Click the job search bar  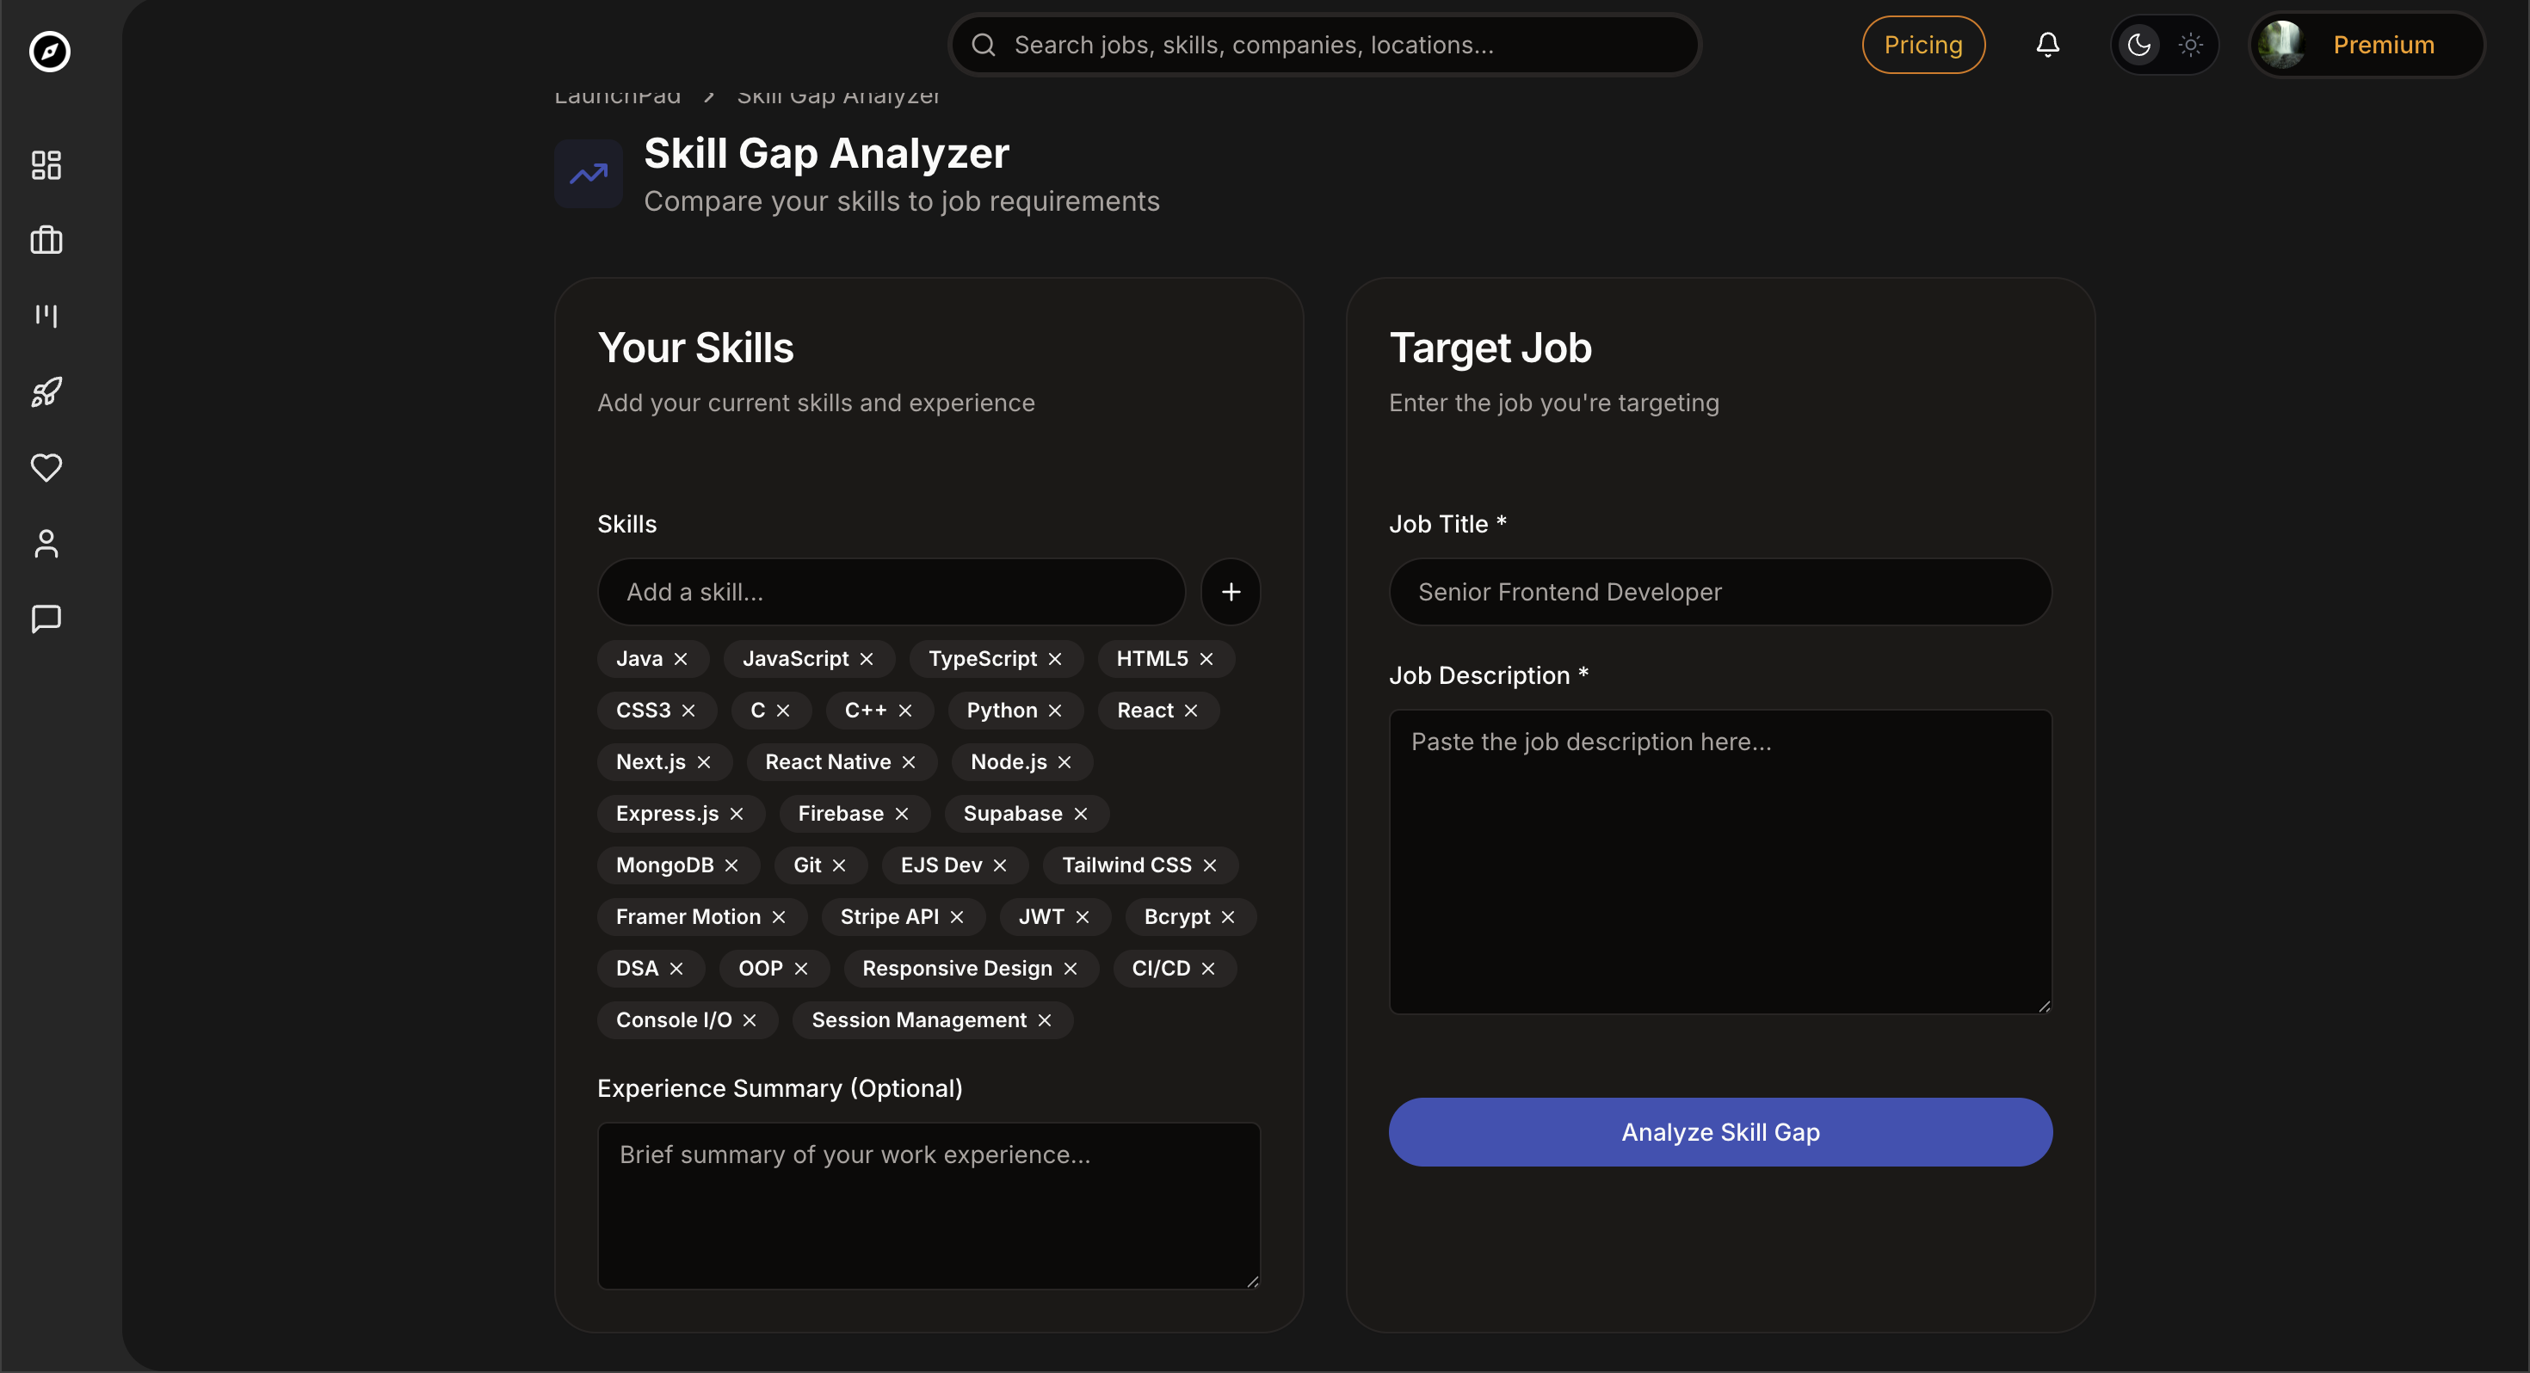(x=1326, y=46)
